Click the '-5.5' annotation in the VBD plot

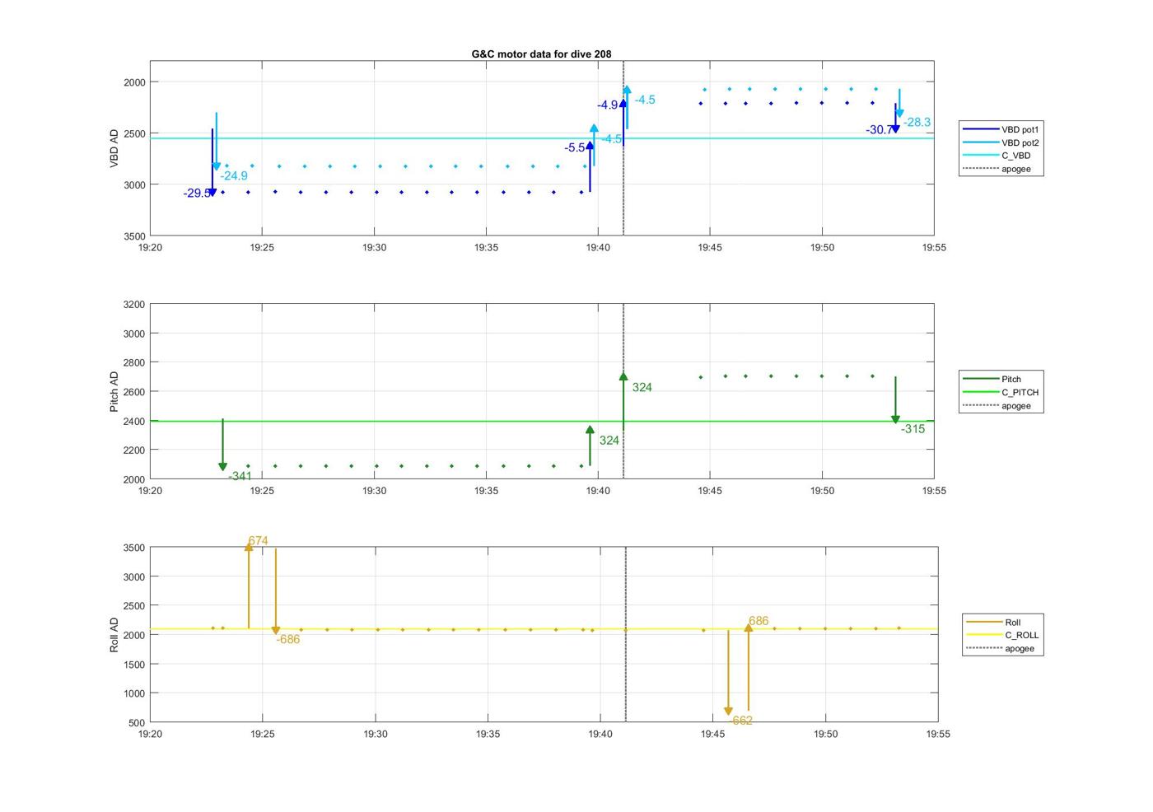tap(575, 147)
